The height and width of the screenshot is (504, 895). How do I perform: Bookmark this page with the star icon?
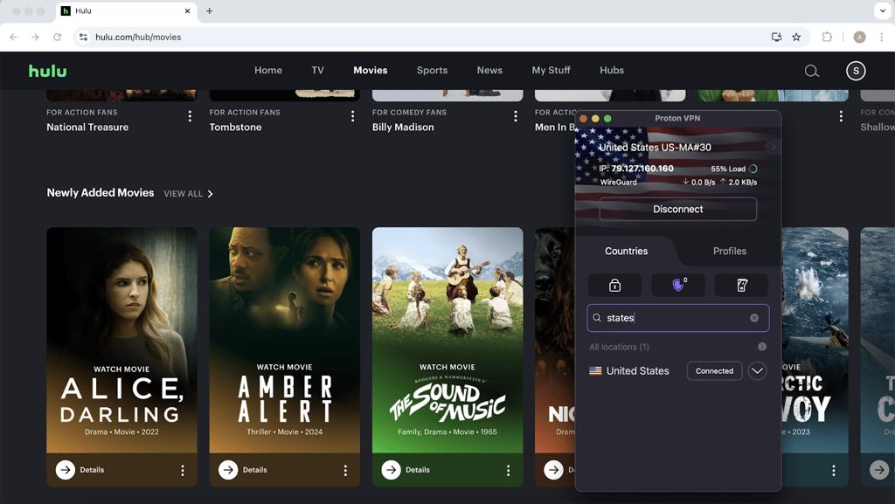coord(796,37)
